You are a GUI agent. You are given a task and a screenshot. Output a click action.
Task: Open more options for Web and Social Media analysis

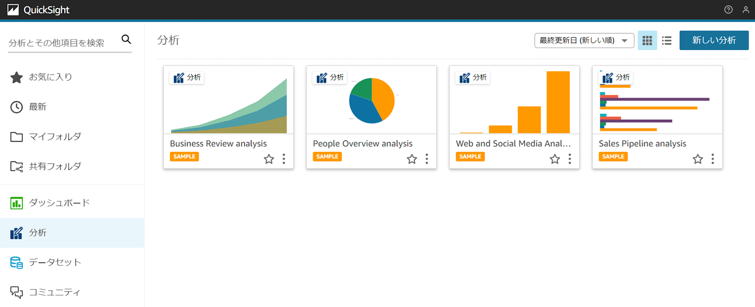point(570,159)
